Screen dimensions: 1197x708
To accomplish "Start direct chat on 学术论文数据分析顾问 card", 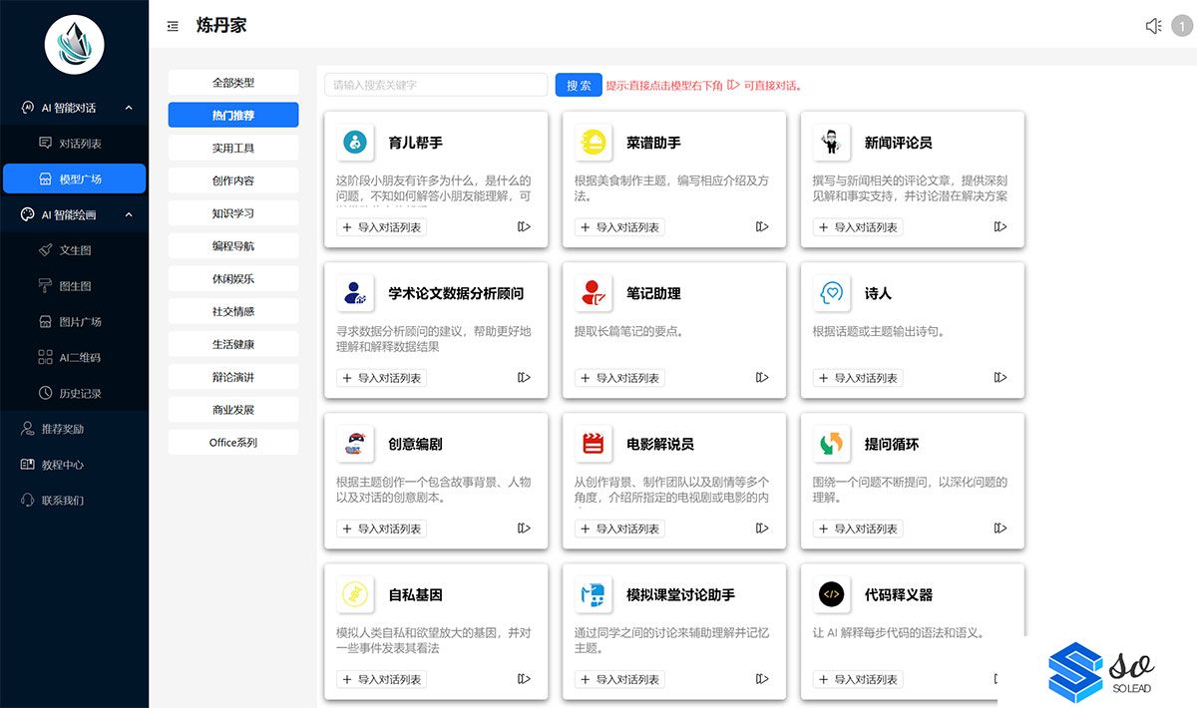I will coord(524,378).
